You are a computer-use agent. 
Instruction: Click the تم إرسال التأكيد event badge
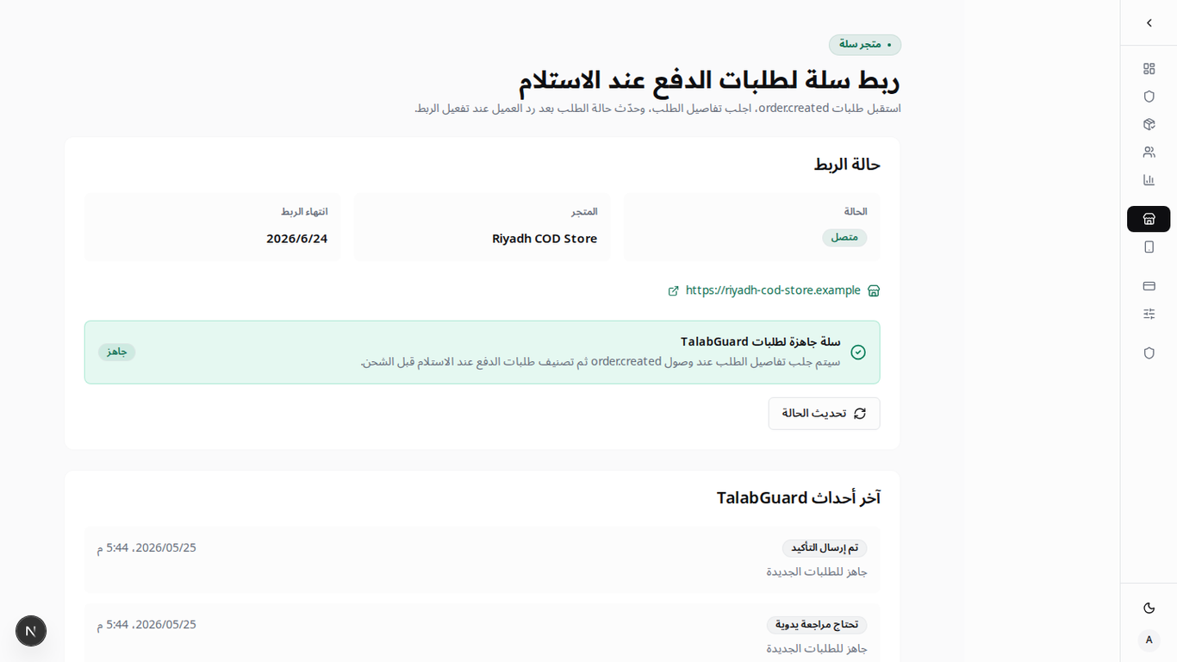click(825, 548)
